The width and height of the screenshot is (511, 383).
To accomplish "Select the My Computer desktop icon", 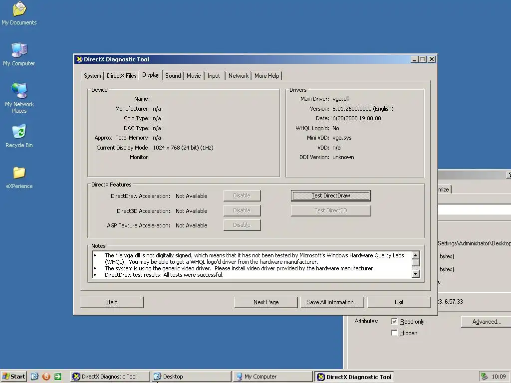I will pos(19,54).
